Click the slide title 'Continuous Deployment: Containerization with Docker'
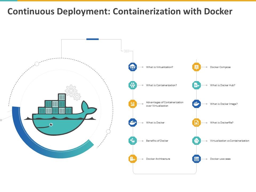Screen dimensions: 256x192 (120, 11)
